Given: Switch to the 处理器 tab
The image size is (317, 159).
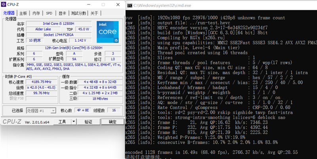Looking at the screenshot, I should point(9,13).
